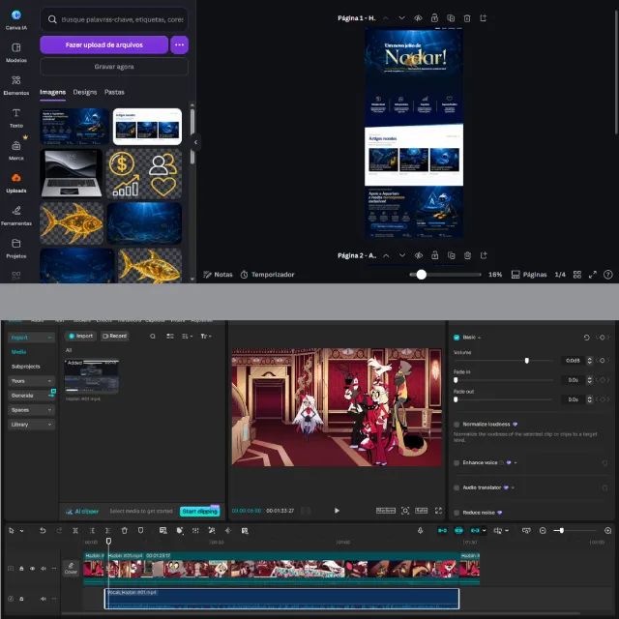Add a new page after Página 1
This screenshot has height=619, width=619.
(x=484, y=18)
